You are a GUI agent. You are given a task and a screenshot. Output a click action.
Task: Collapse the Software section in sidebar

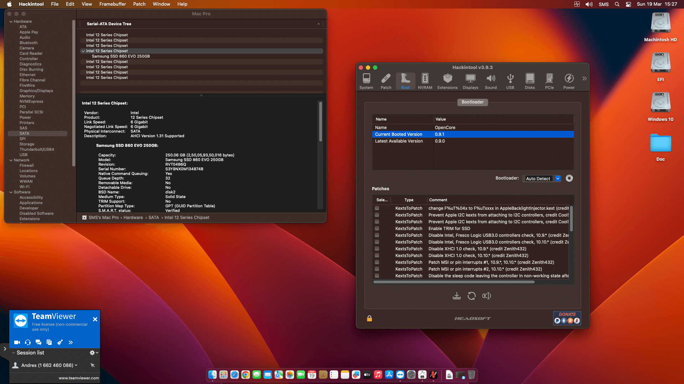[11, 192]
